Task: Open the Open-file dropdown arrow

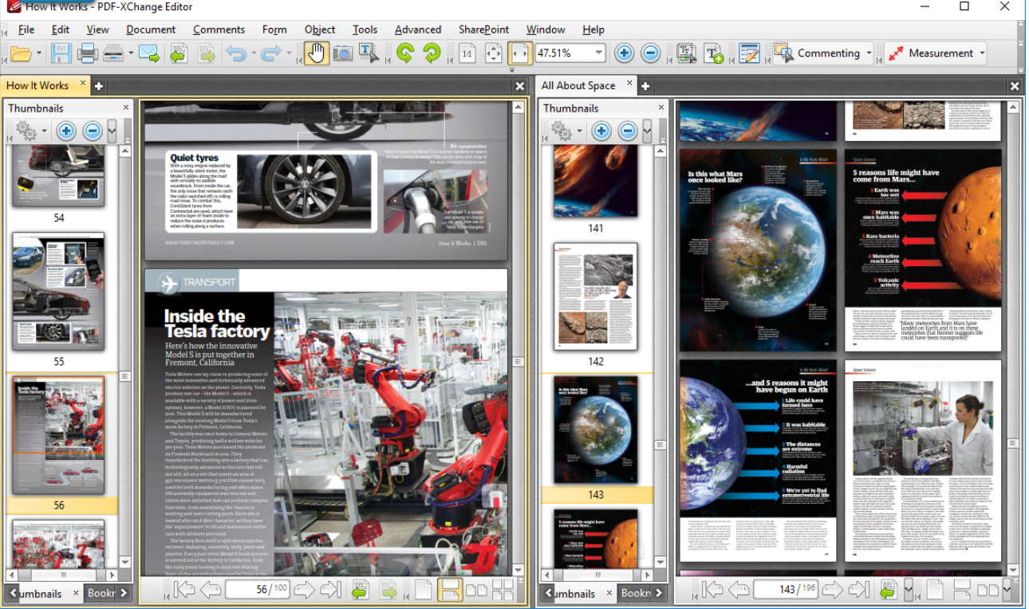Action: click(x=40, y=53)
